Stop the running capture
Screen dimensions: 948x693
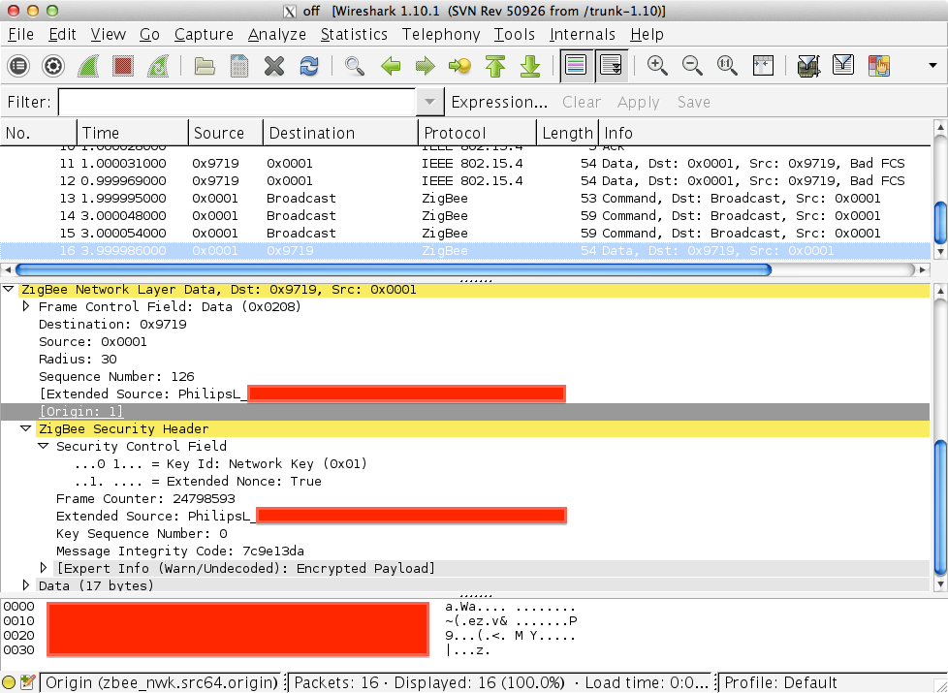[123, 65]
